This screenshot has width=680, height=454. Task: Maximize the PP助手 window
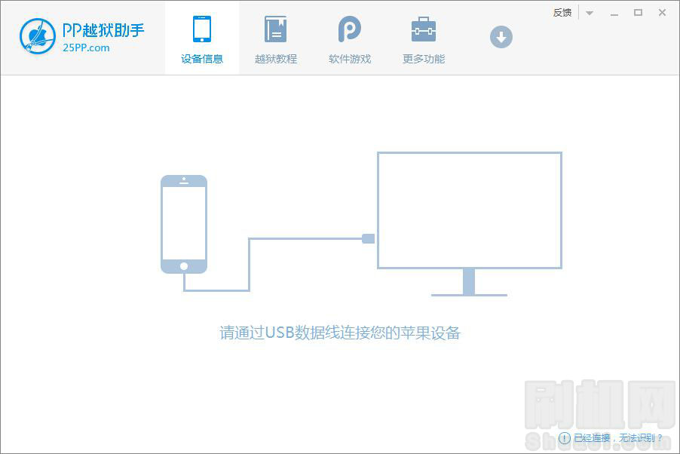click(x=638, y=13)
